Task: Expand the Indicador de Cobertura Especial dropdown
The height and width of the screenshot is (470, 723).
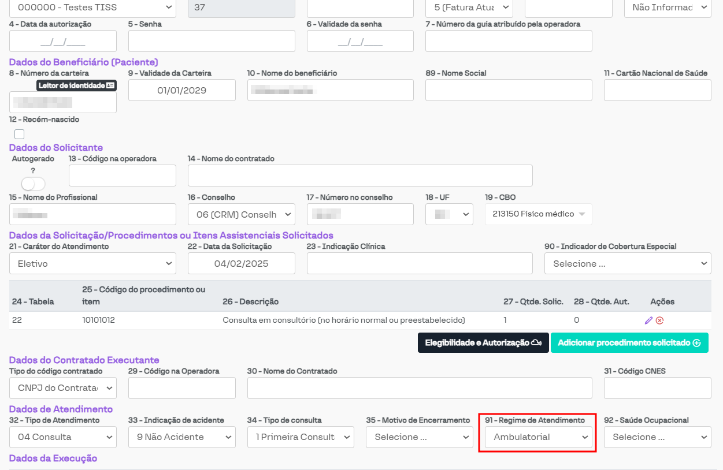Action: pyautogui.click(x=628, y=263)
